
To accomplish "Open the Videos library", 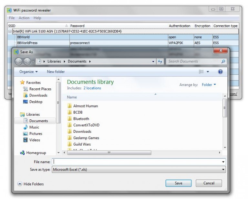I will coord(35,140).
